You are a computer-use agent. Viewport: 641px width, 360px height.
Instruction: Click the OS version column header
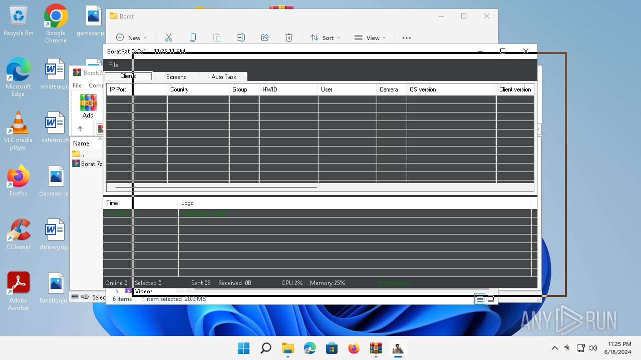click(x=451, y=89)
